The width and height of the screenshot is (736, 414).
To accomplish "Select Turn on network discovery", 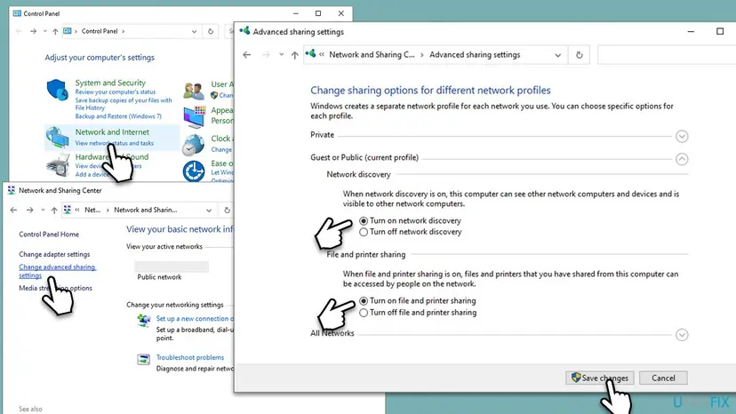I will (x=364, y=220).
